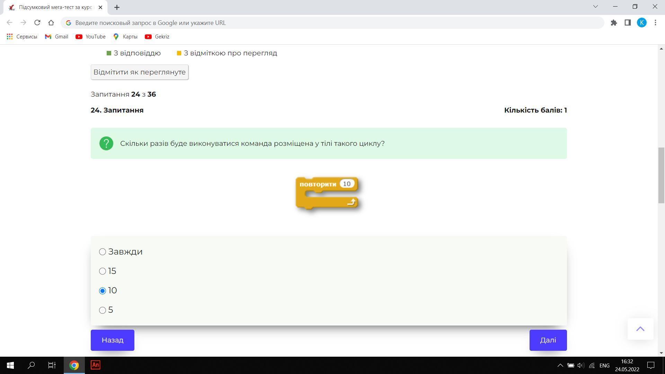Open the Chrome profile avatar K
Viewport: 665px width, 374px height.
coord(641,23)
